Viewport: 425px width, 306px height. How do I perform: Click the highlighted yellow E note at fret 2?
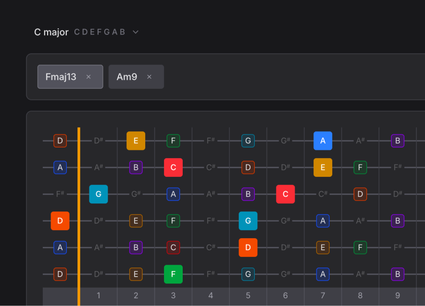[136, 141]
